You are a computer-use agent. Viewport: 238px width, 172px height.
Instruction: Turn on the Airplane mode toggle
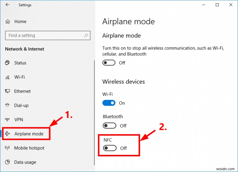[x=109, y=63]
